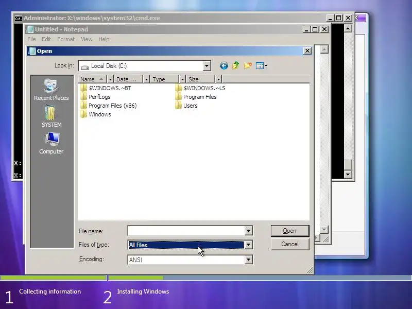The width and height of the screenshot is (412, 309).
Task: Open Notepad Edit menu
Action: click(x=46, y=39)
